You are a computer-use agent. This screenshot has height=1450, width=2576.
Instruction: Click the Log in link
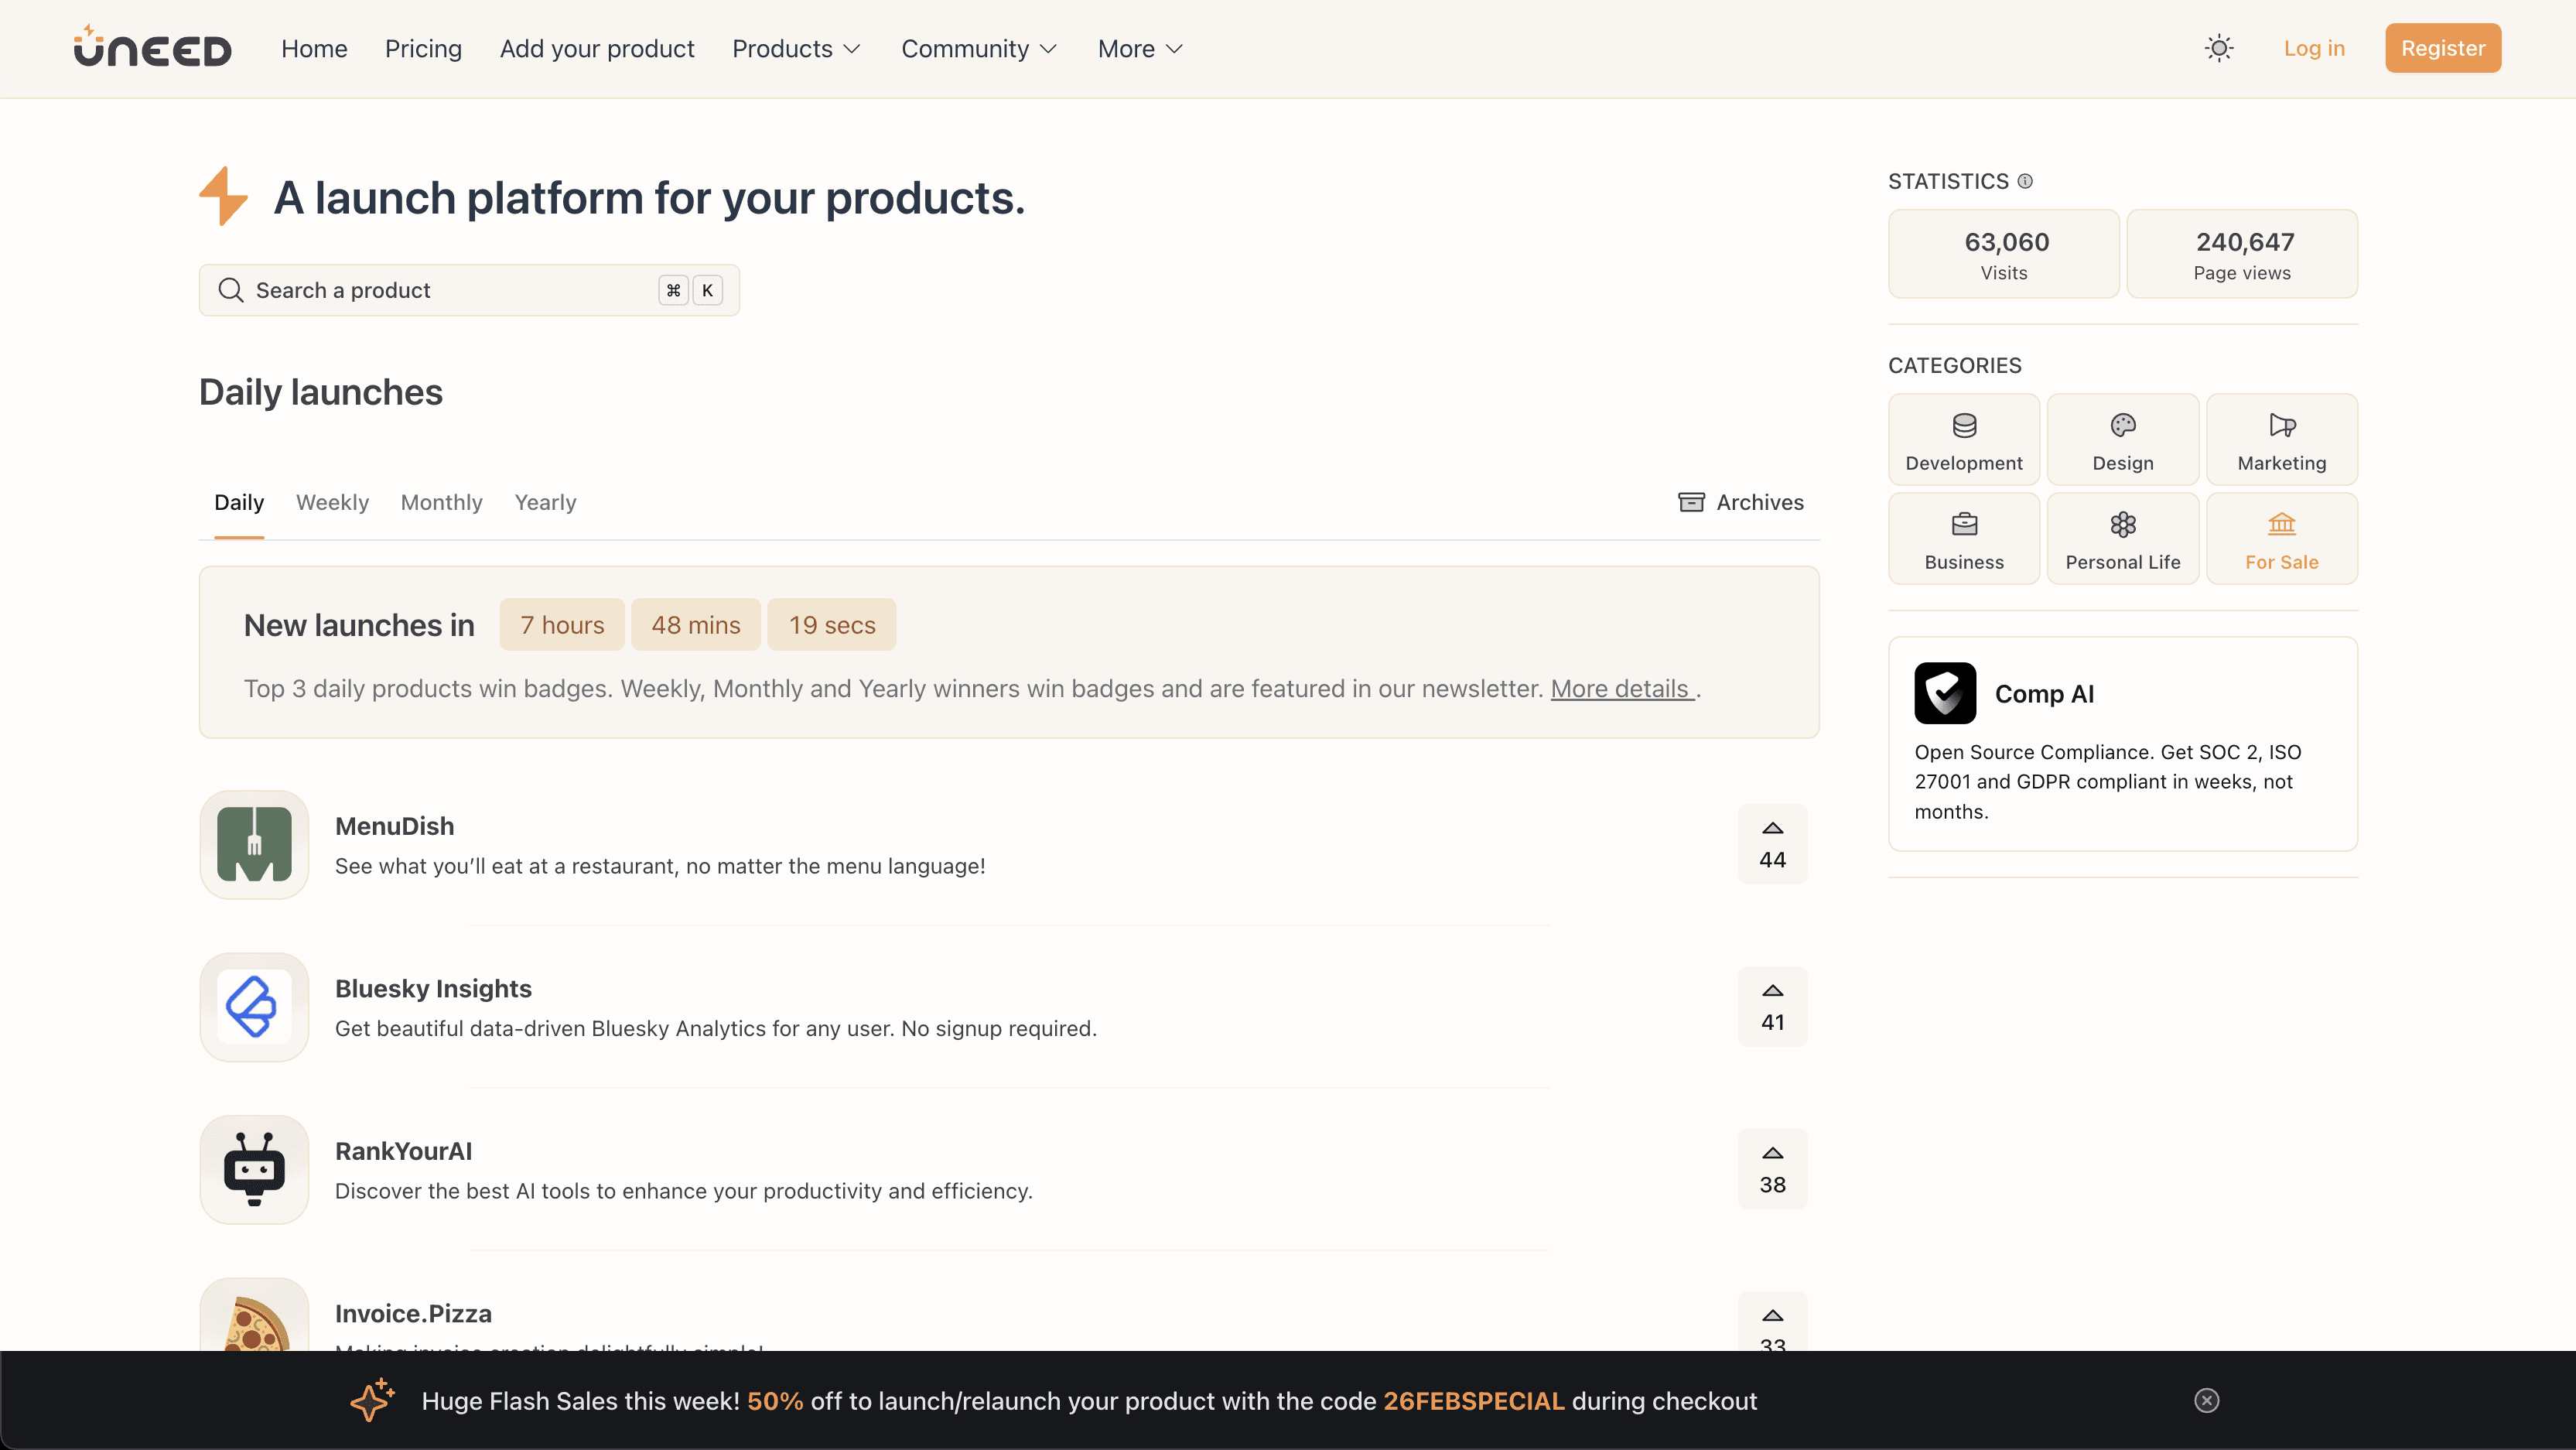point(2314,48)
